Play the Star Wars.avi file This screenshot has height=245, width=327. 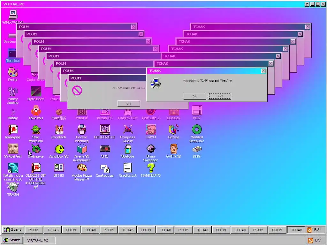(x=36, y=130)
